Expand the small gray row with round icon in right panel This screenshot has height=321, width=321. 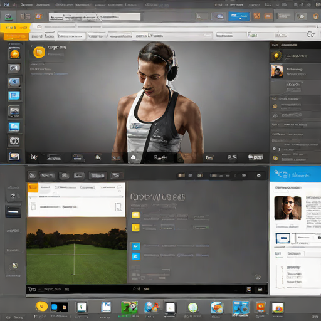tap(295, 115)
